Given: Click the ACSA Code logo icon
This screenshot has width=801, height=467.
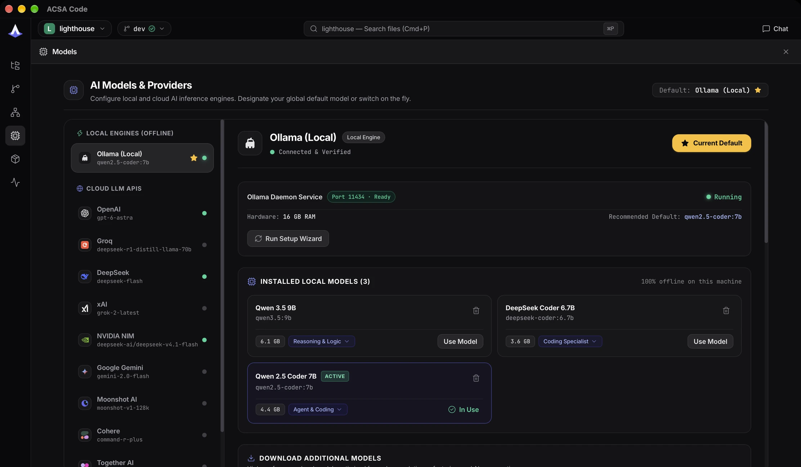Looking at the screenshot, I should click(x=15, y=31).
